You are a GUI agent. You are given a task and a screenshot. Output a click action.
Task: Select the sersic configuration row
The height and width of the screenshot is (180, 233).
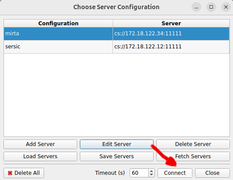point(116,47)
